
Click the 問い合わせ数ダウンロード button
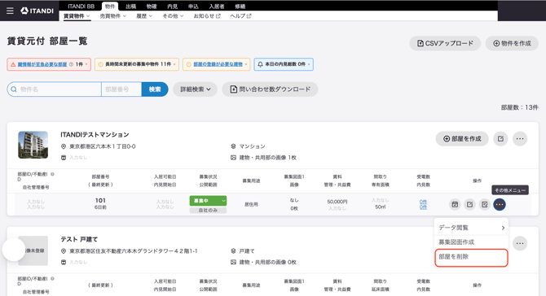point(270,89)
